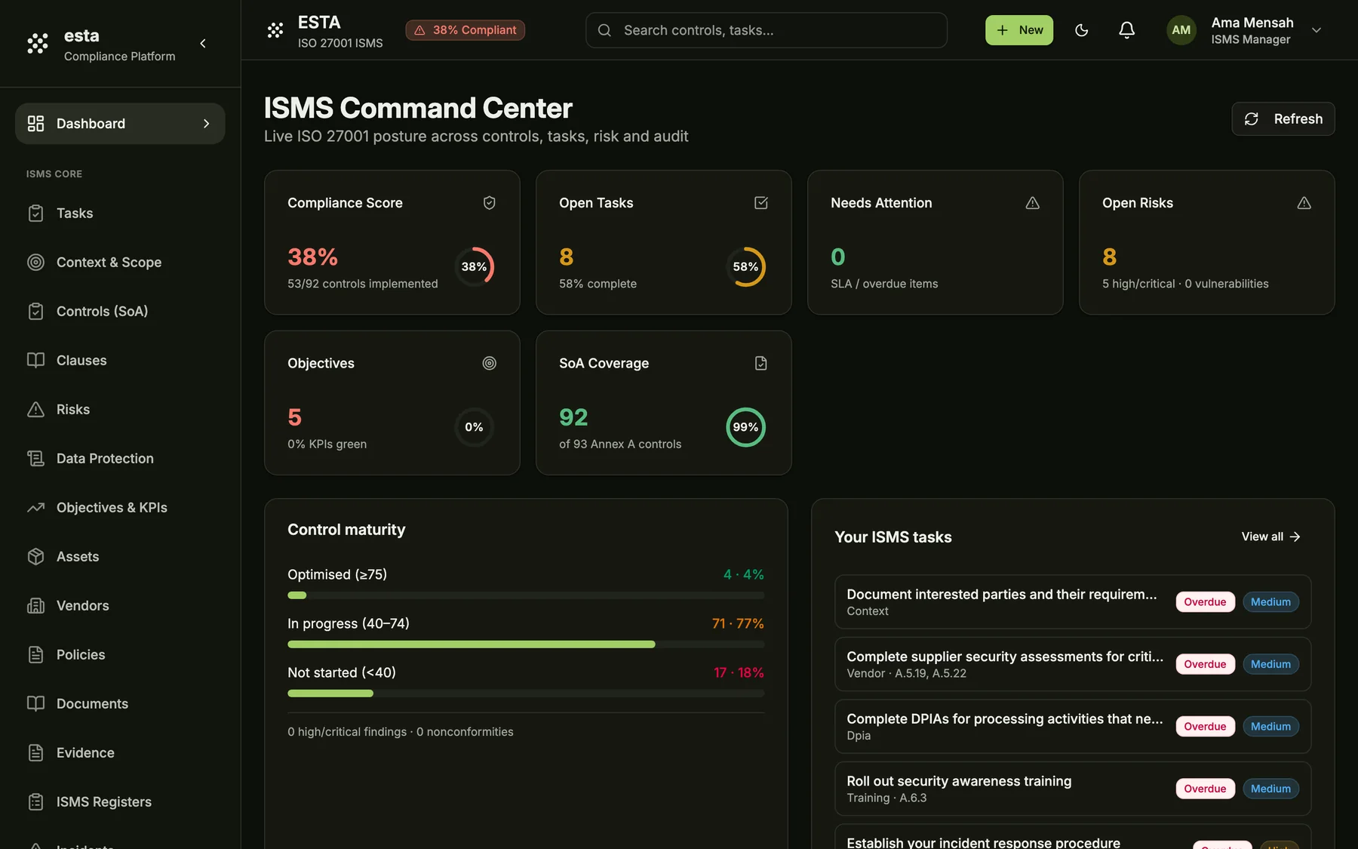
Task: Click the Refresh button
Action: [1283, 119]
